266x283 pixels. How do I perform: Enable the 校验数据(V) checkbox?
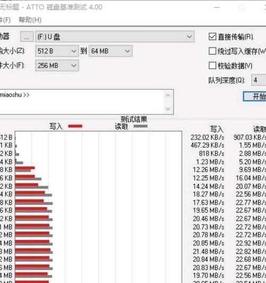coord(212,65)
